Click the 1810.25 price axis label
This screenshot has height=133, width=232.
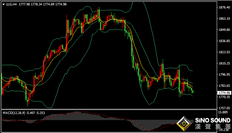pyautogui.click(x=225, y=63)
